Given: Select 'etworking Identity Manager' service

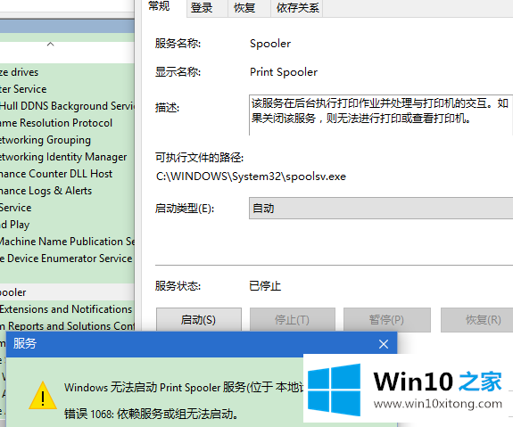Looking at the screenshot, I should (x=67, y=157).
